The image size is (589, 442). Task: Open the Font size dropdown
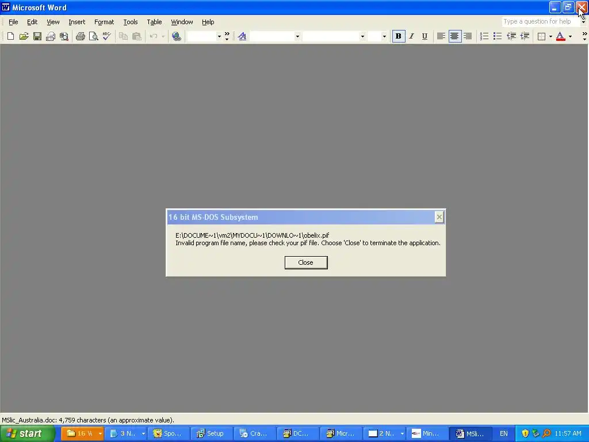(x=384, y=36)
